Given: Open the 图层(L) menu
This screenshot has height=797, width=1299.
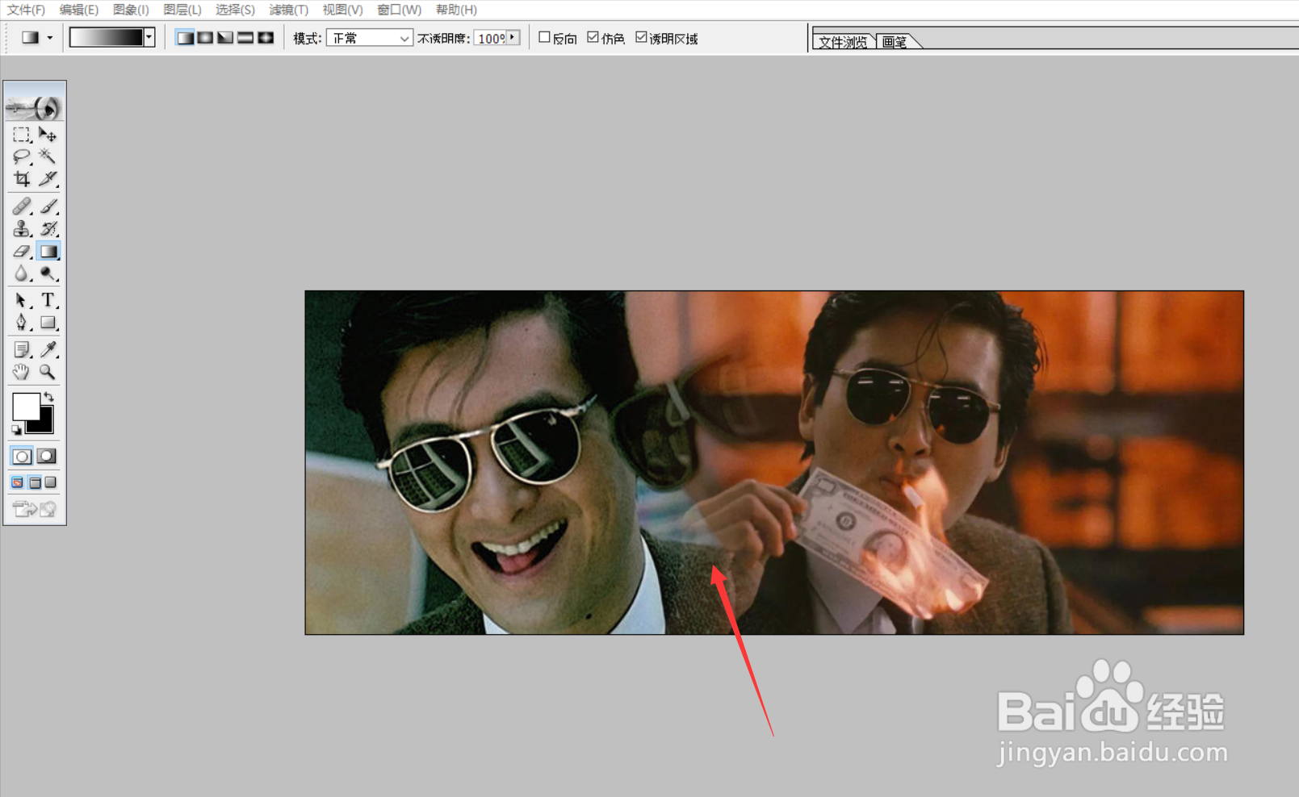Looking at the screenshot, I should pos(182,10).
